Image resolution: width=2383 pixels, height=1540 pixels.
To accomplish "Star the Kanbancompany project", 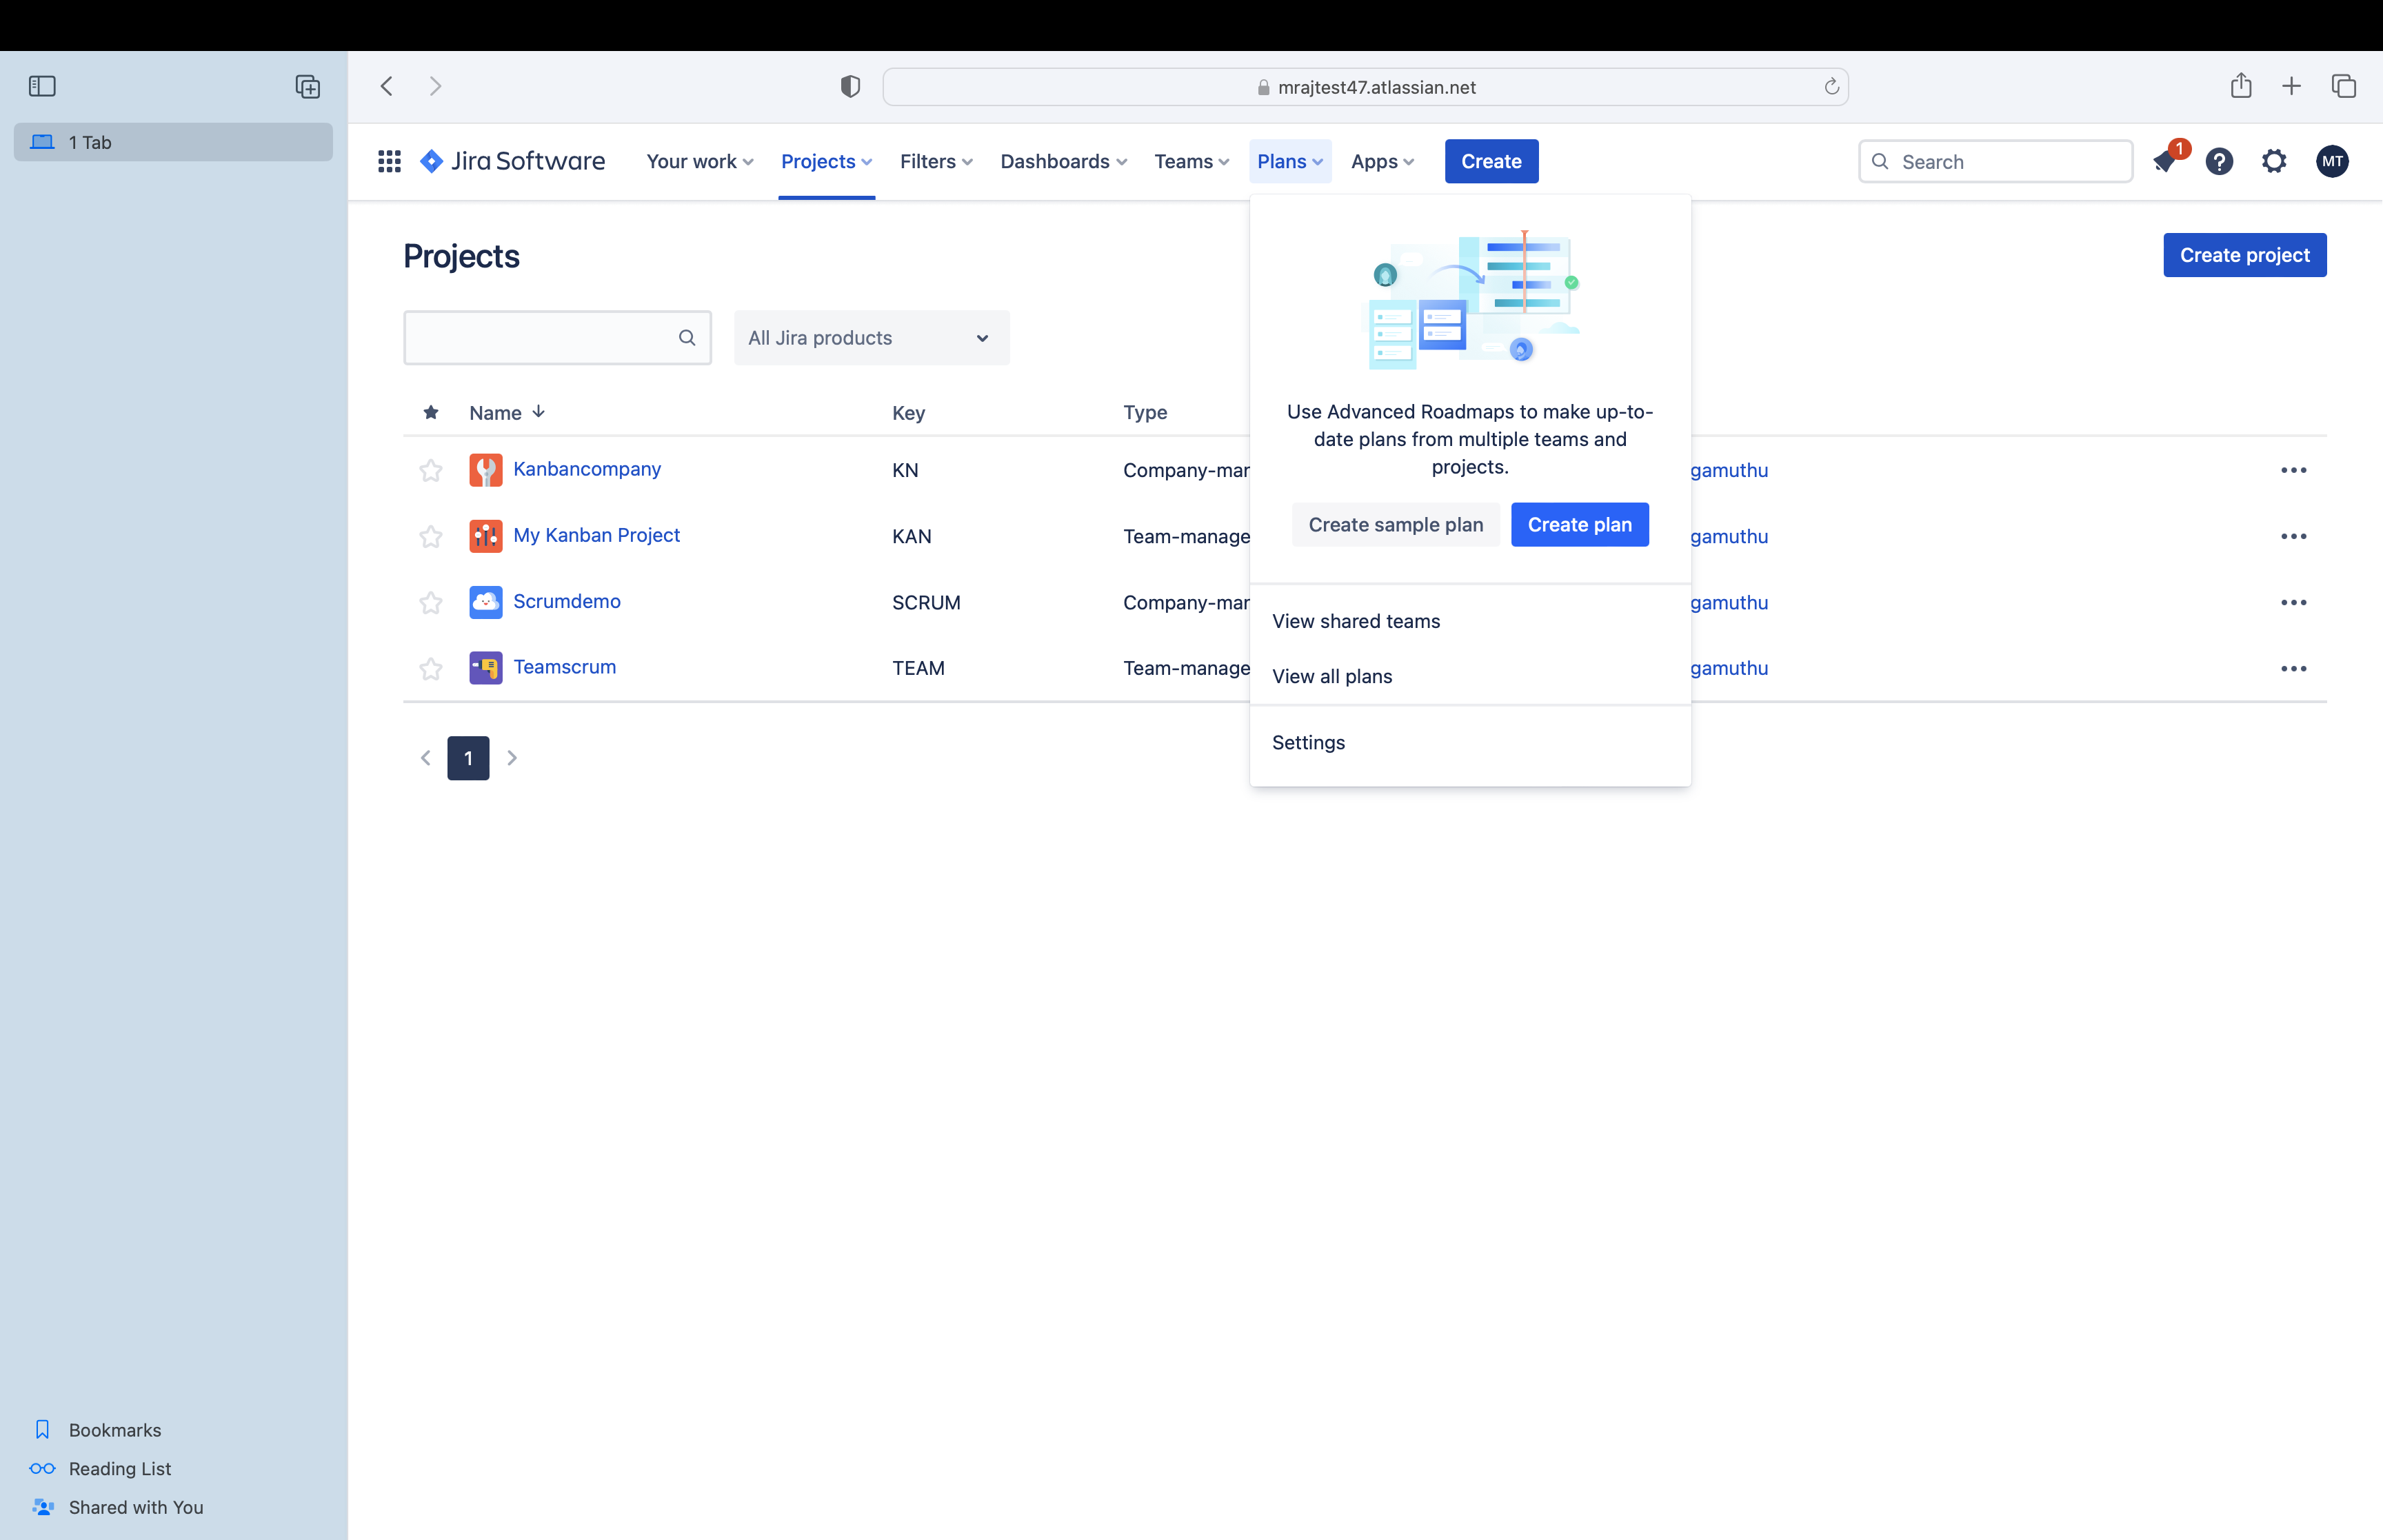I will tap(430, 470).
